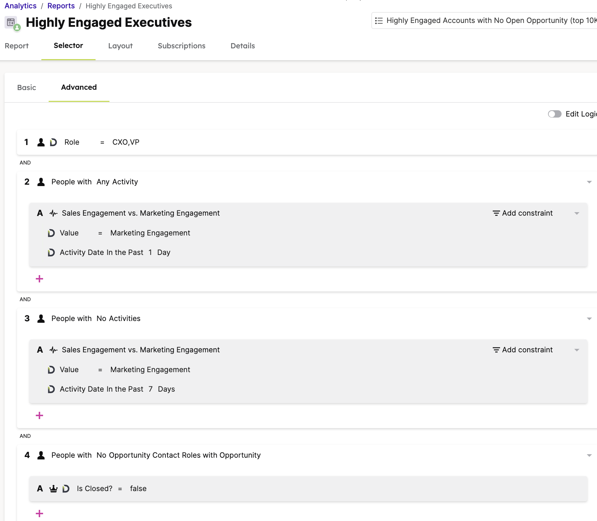Image resolution: width=597 pixels, height=521 pixels.
Task: Click the D data icon in the Role row
Action: pos(53,142)
